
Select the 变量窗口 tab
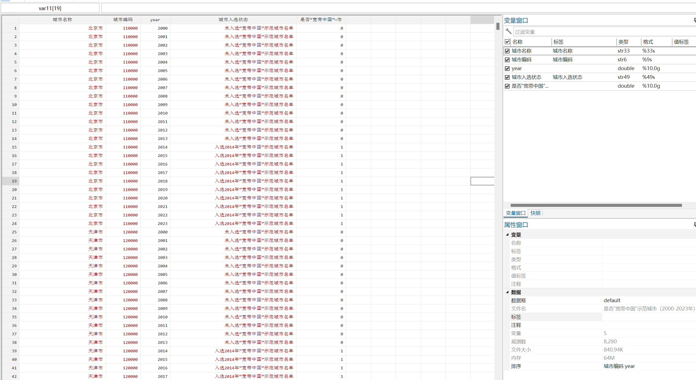[515, 213]
